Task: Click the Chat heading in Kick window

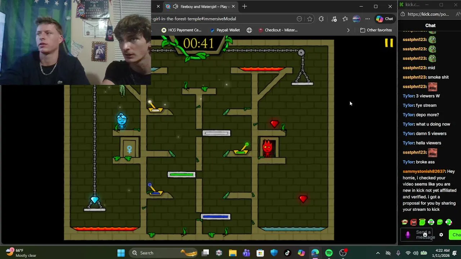Action: (x=430, y=26)
